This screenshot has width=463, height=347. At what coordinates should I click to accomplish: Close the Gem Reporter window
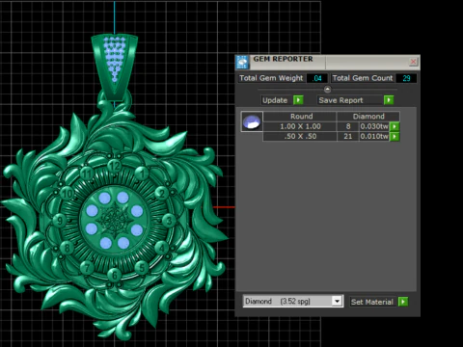coord(413,62)
